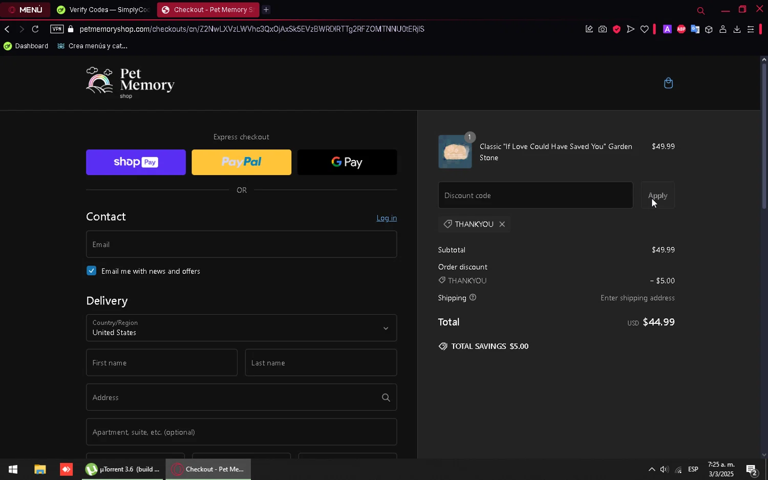Open the Dashboard bookmark

pyautogui.click(x=26, y=46)
